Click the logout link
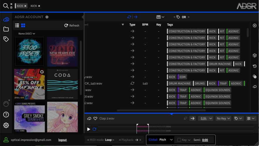 62,140
